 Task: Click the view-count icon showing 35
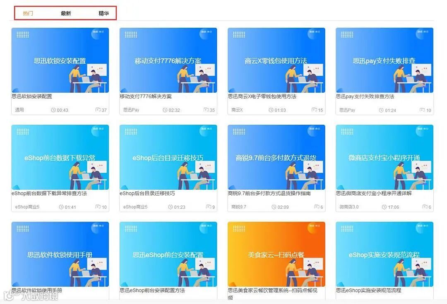207,110
